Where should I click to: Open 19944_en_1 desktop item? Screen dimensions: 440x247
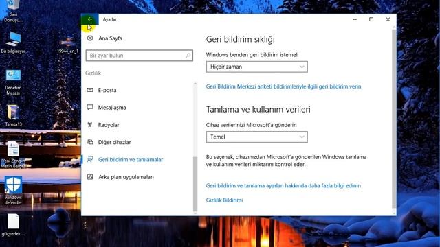67,45
